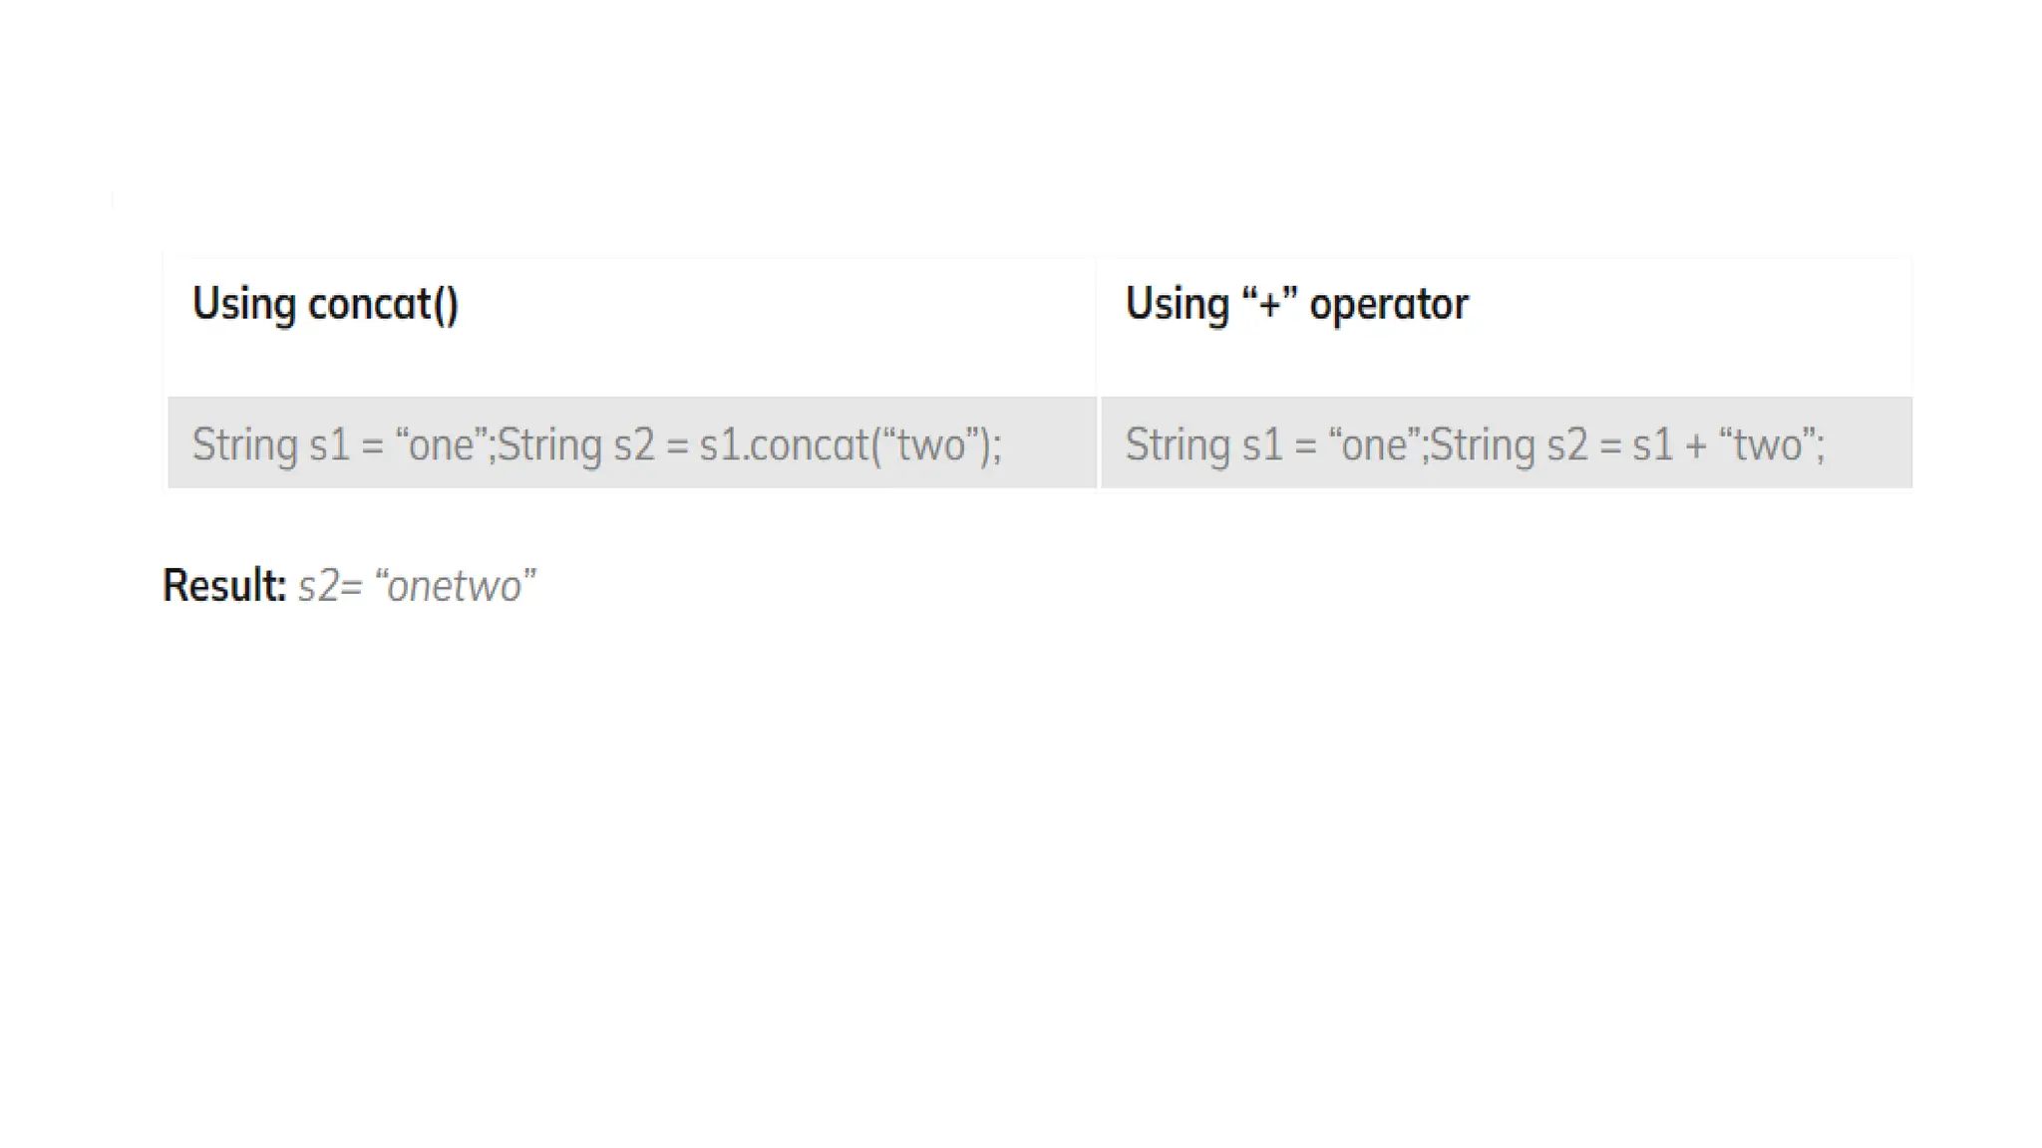Click "s1.concat("two");" in the left code cell
Screen dimensions: 2042x1148
pos(851,444)
